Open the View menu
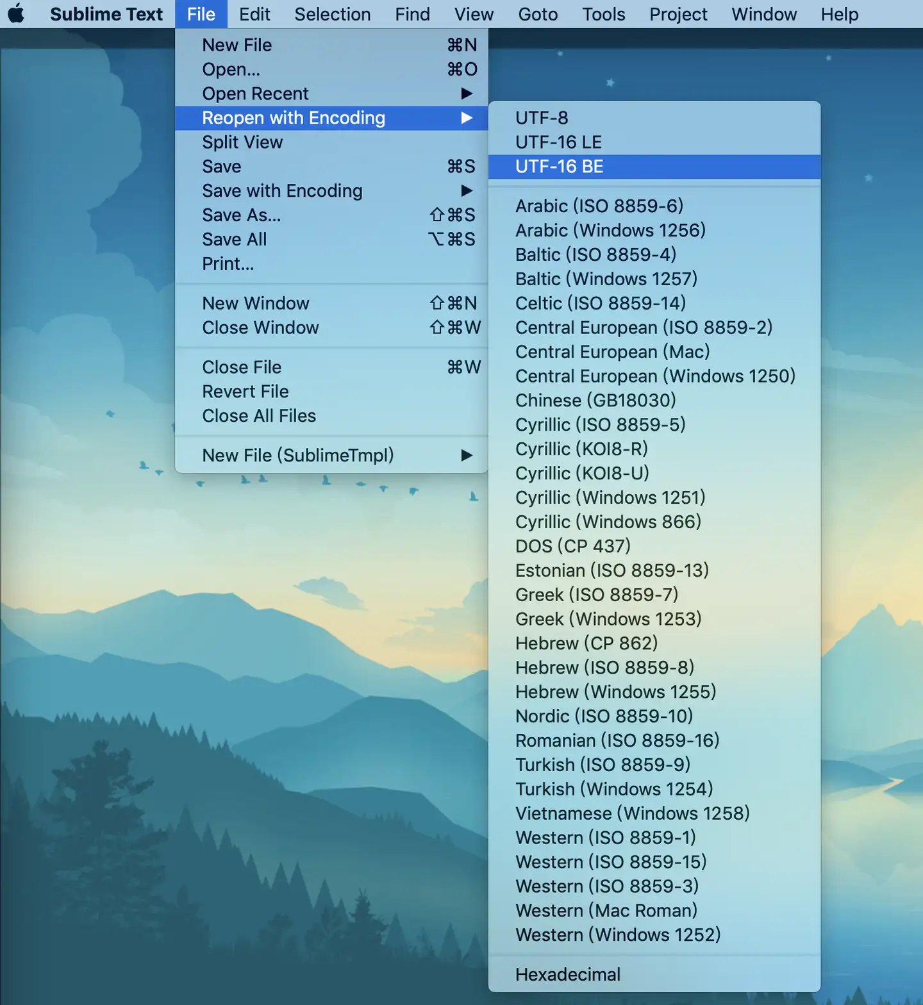Screen dimensions: 923x1005 pos(474,13)
